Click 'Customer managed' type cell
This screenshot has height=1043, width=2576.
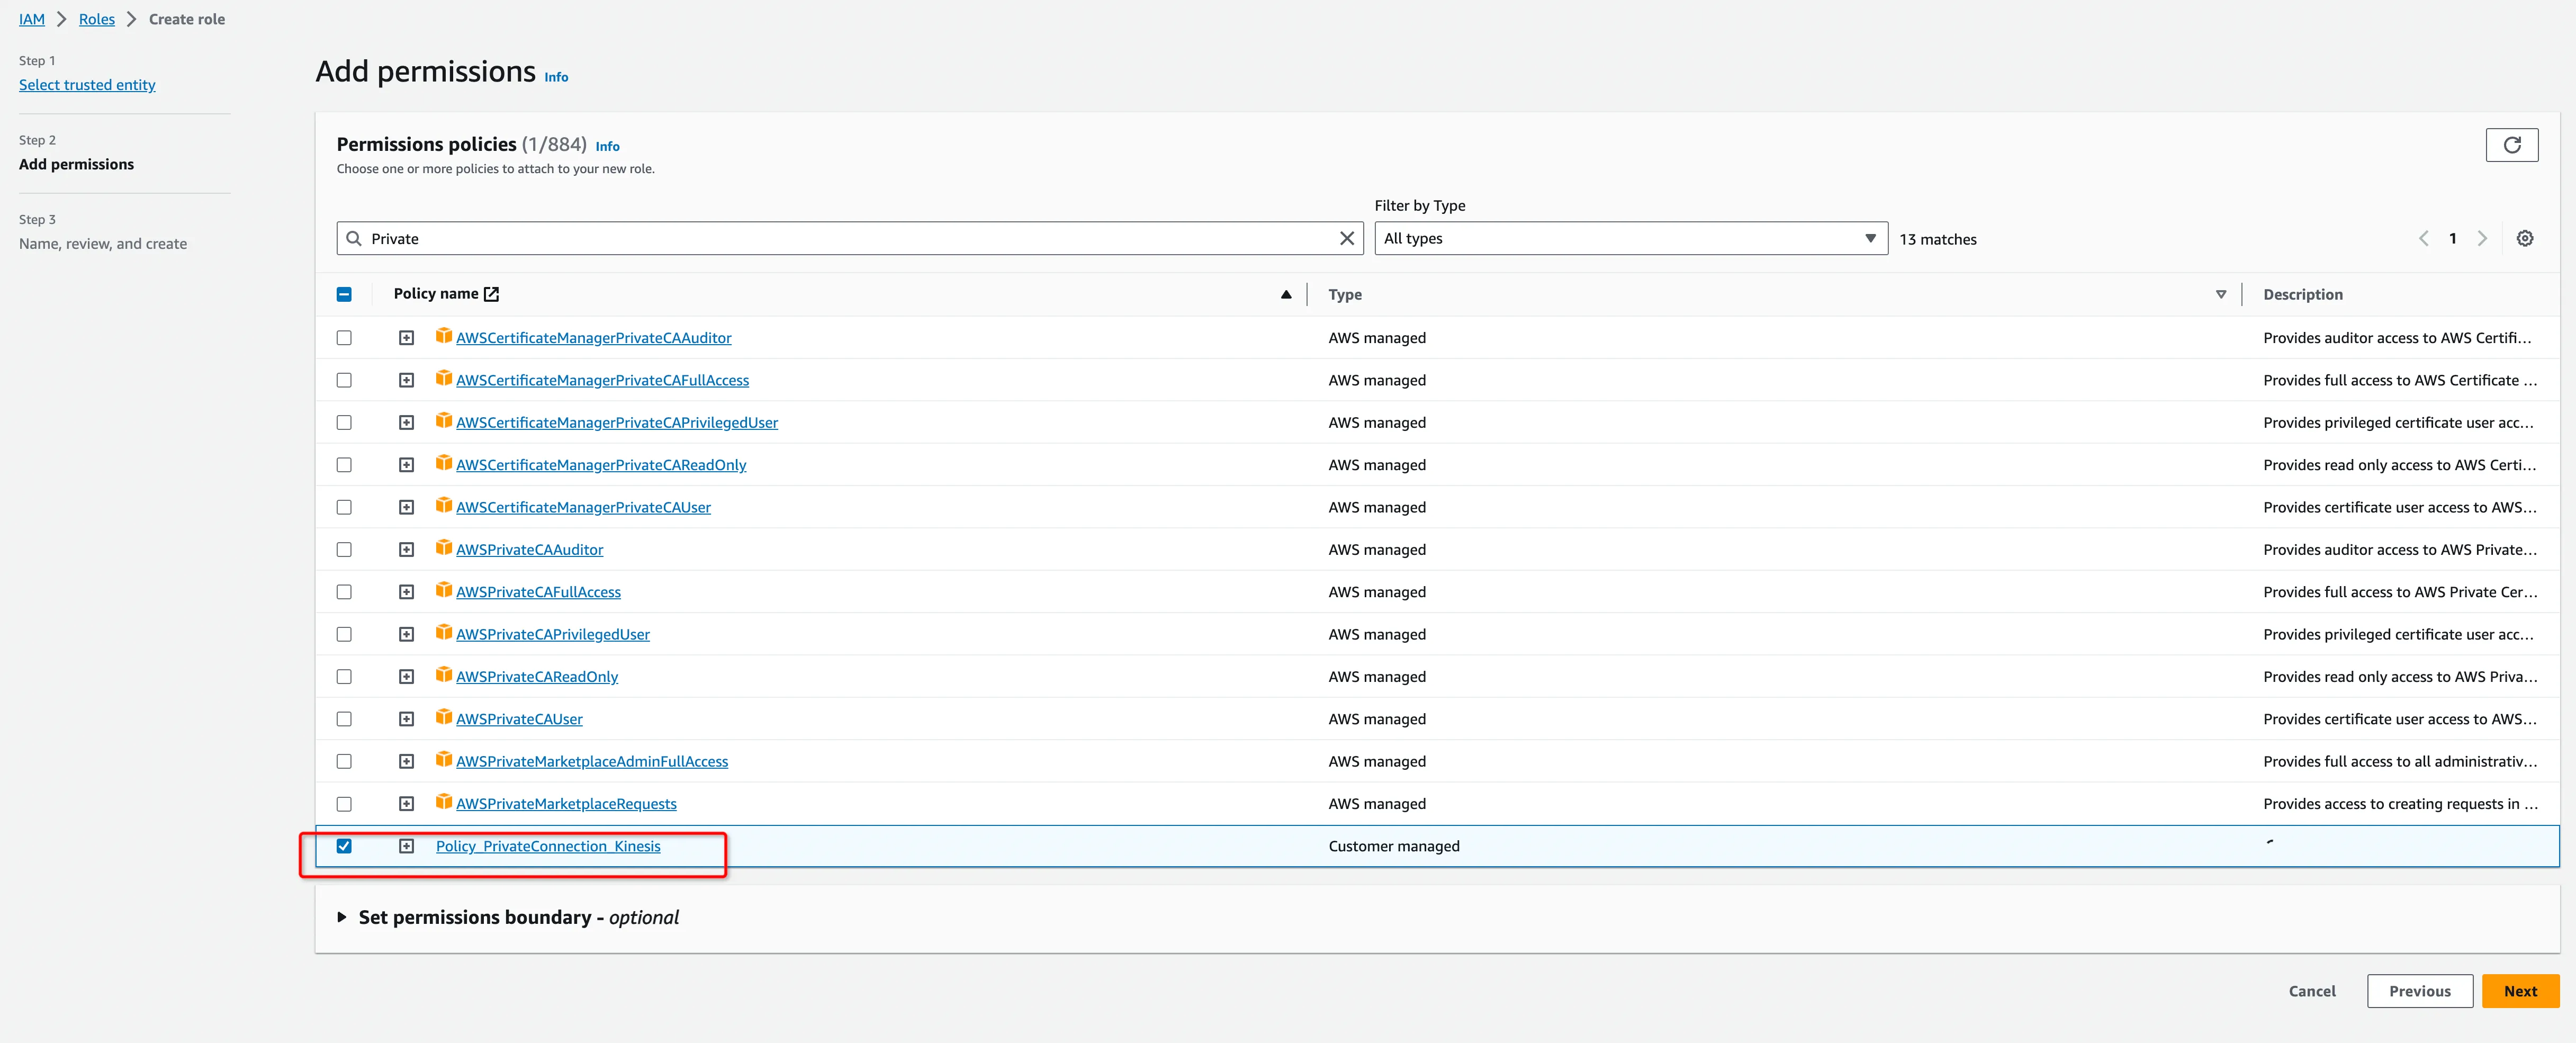point(1394,846)
